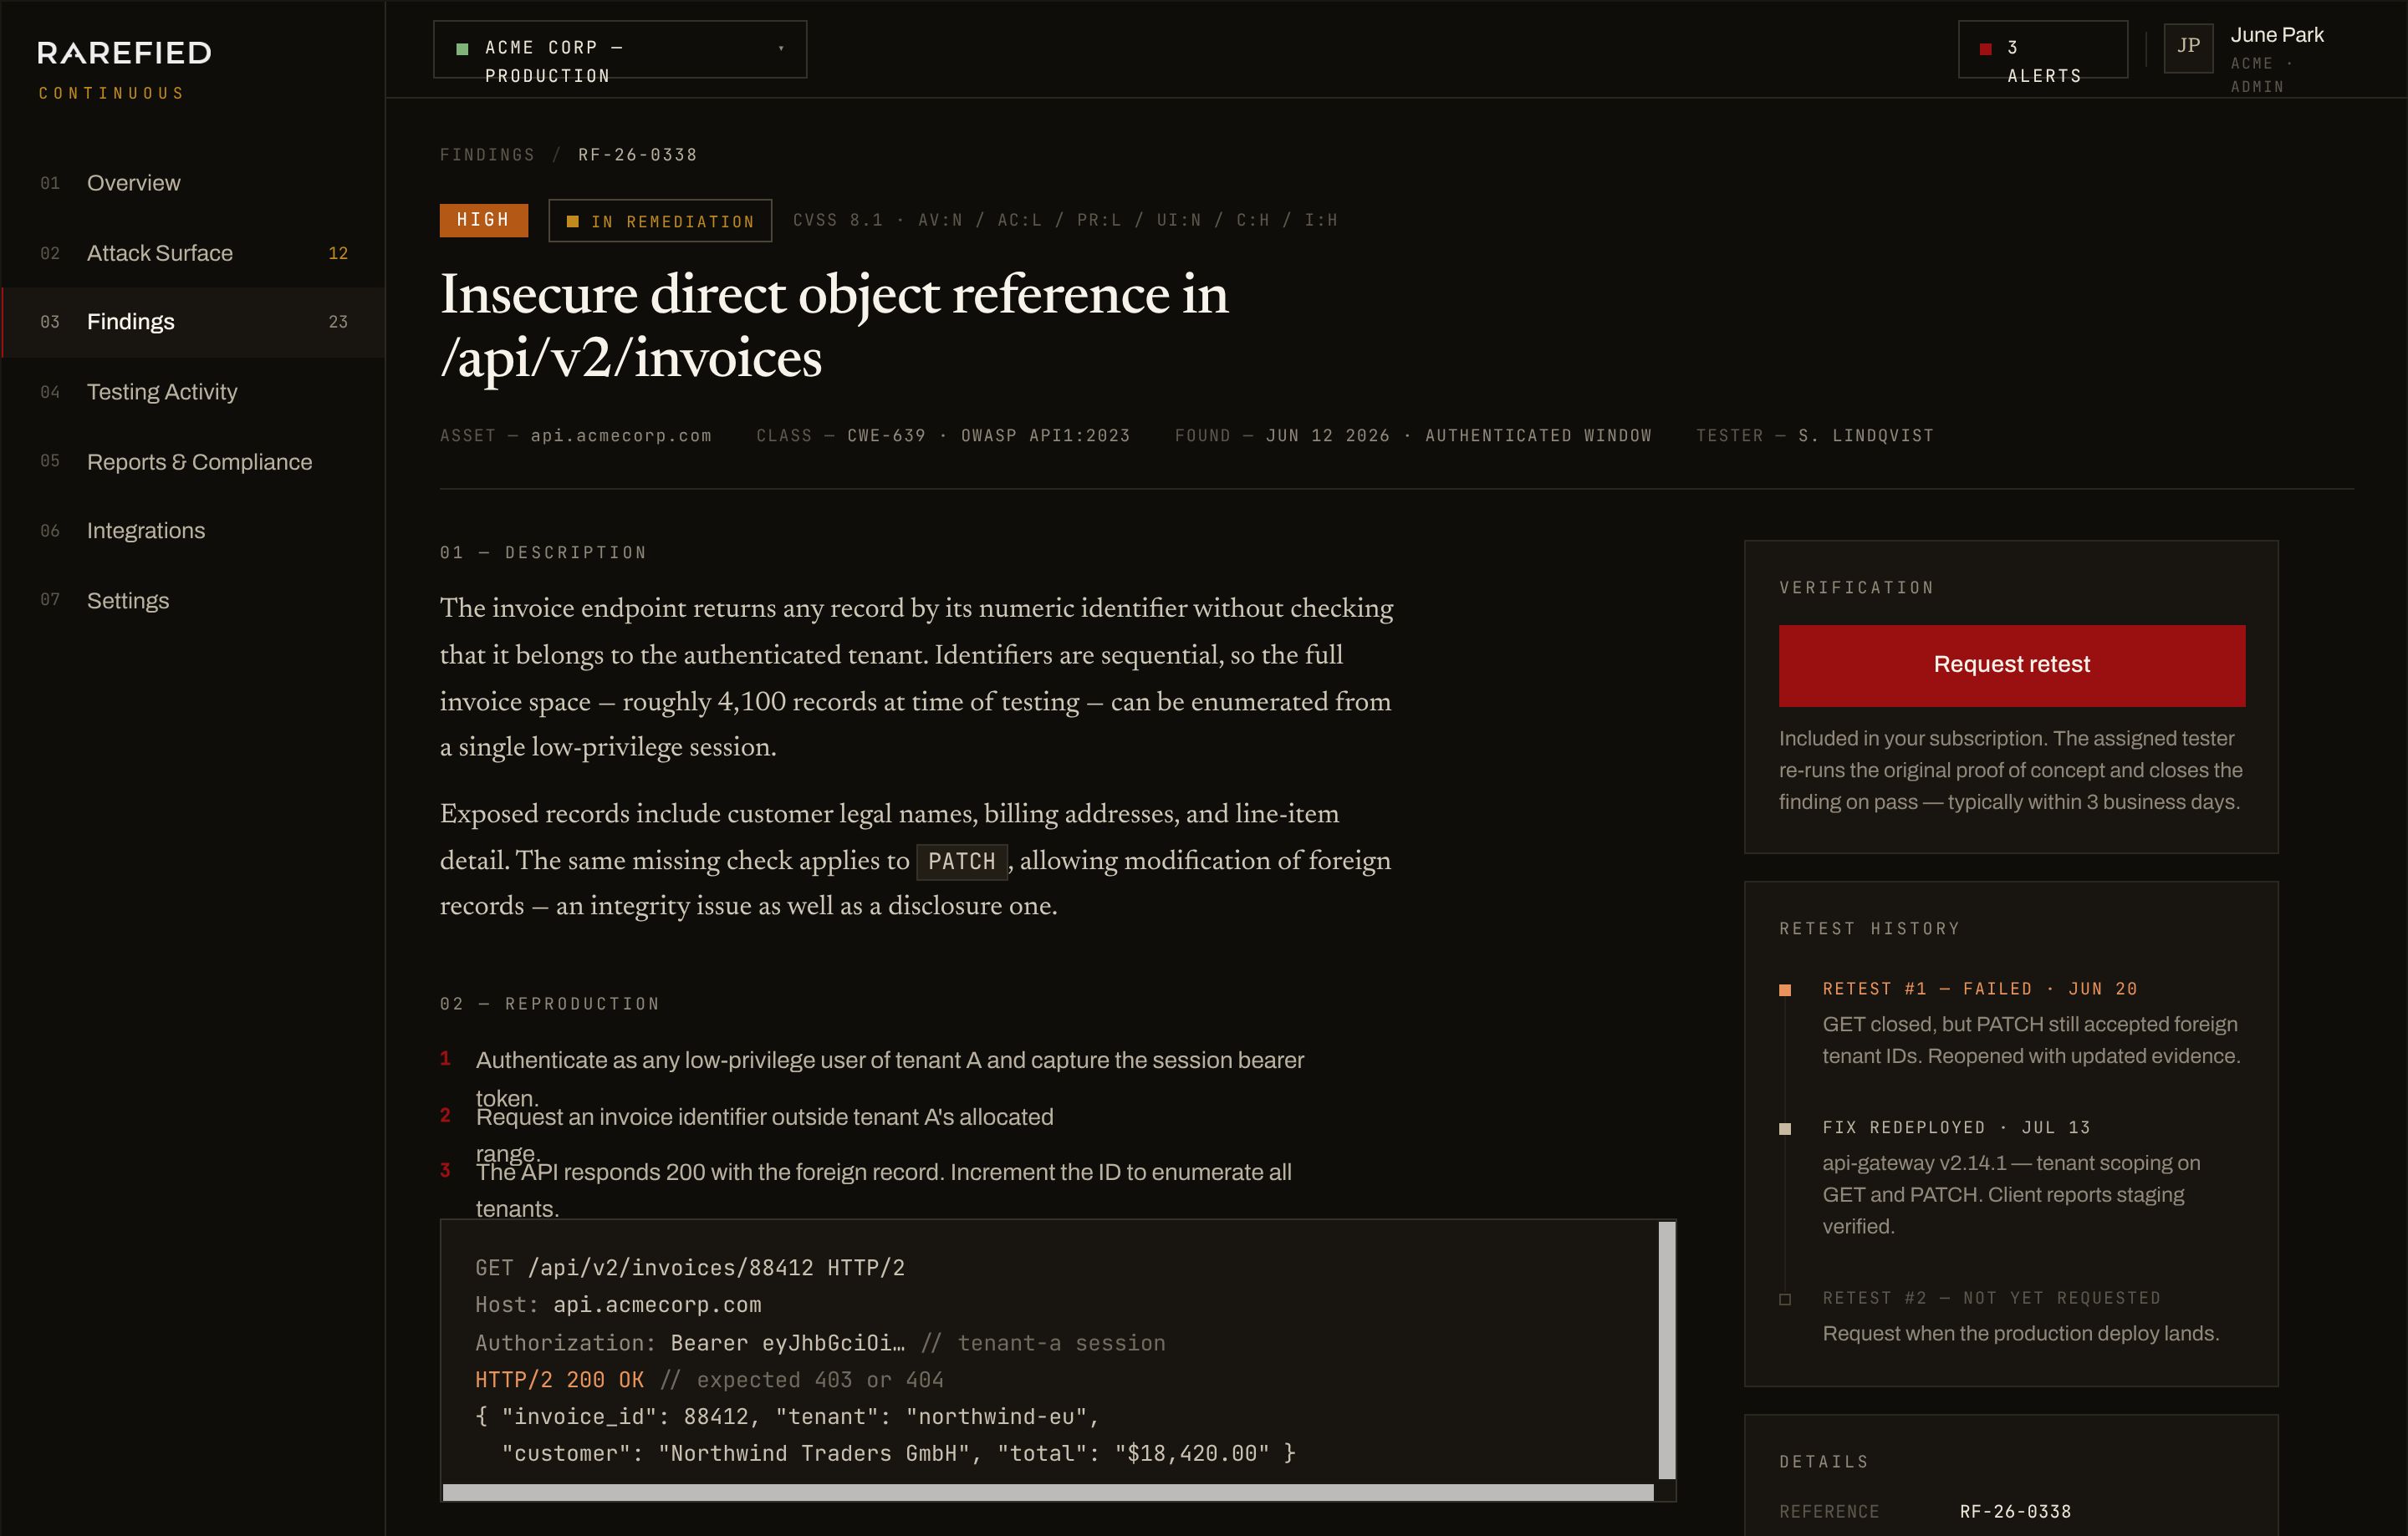This screenshot has width=2408, height=1536.
Task: Click the GET /api/v2/invoices/88412 request line
Action: (x=690, y=1269)
